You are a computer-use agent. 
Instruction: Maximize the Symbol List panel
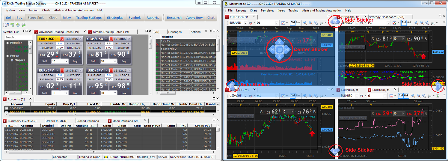pyautogui.click(x=27, y=31)
